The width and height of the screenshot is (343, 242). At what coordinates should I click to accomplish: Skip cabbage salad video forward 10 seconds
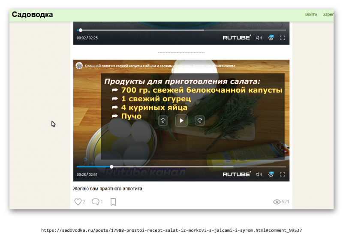[200, 121]
